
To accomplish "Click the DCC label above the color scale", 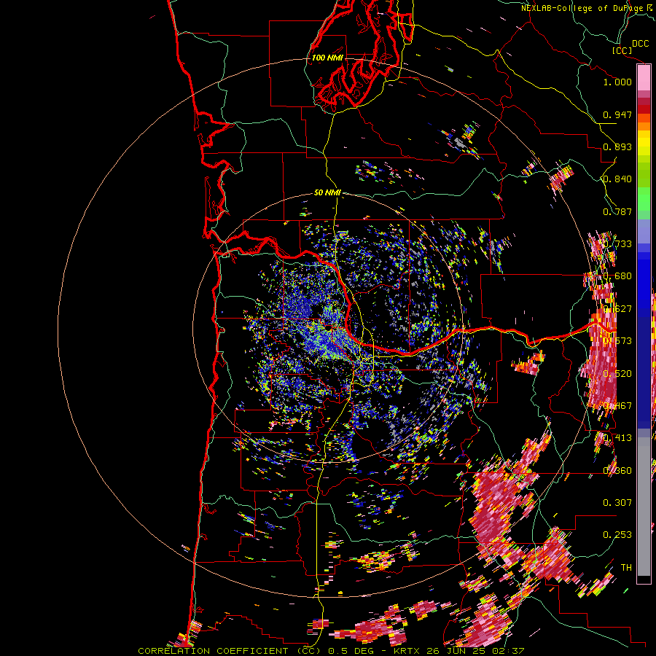I will coord(640,44).
